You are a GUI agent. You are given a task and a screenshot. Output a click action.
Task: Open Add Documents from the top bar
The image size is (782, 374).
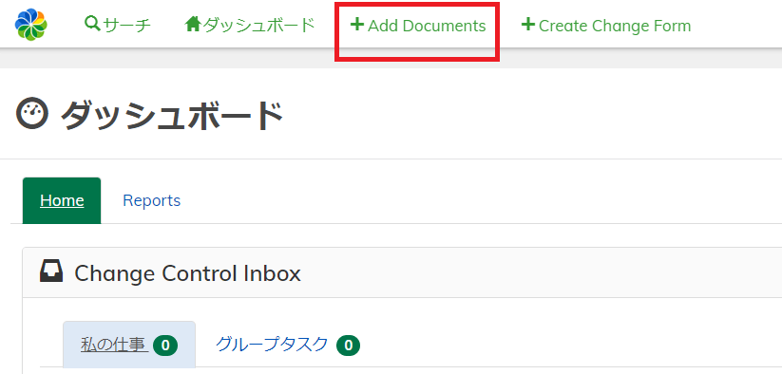click(418, 26)
